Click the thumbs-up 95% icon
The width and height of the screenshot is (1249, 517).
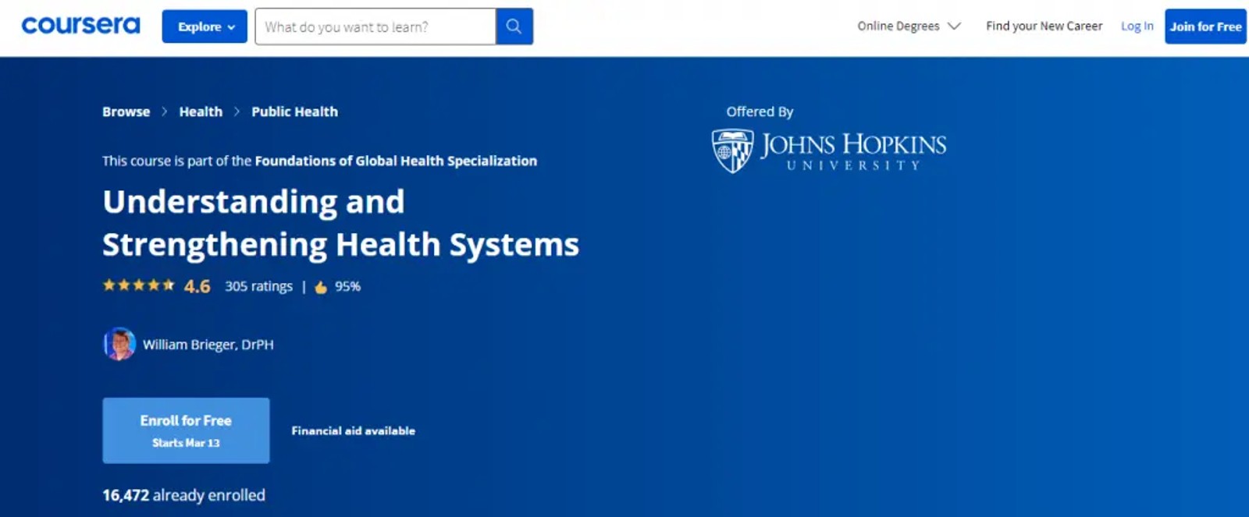tap(321, 287)
